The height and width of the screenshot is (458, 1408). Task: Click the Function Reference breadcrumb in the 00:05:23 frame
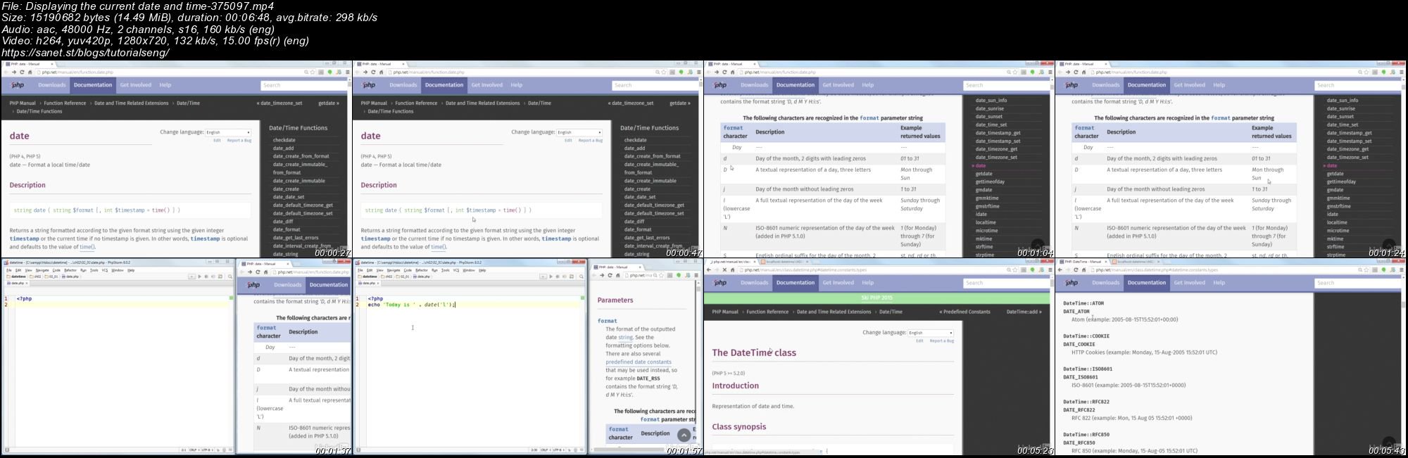(767, 312)
